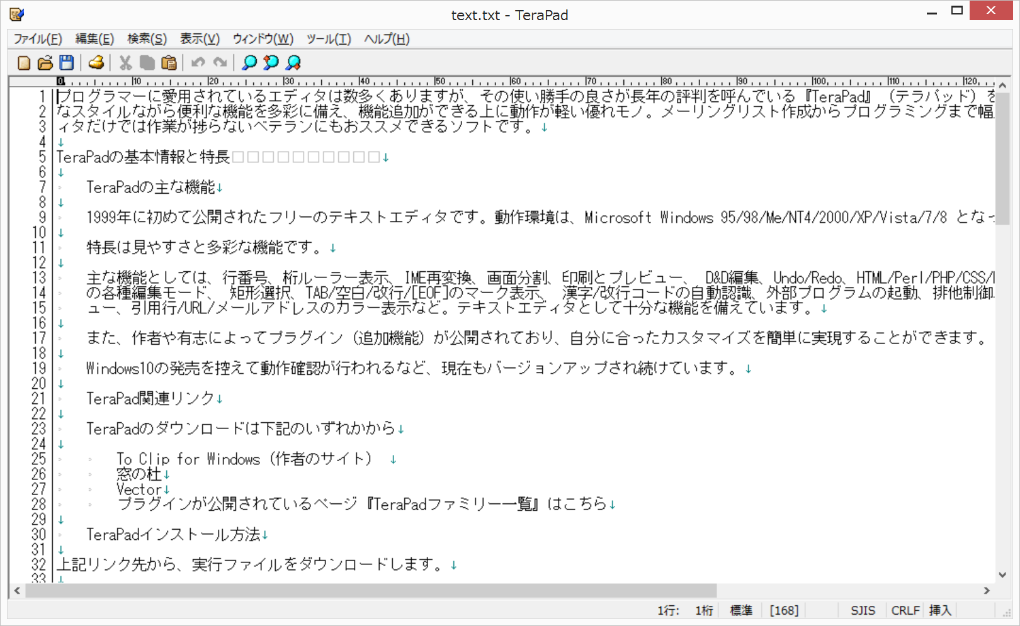Click the 1行: line position status
1020x626 pixels.
tap(668, 610)
